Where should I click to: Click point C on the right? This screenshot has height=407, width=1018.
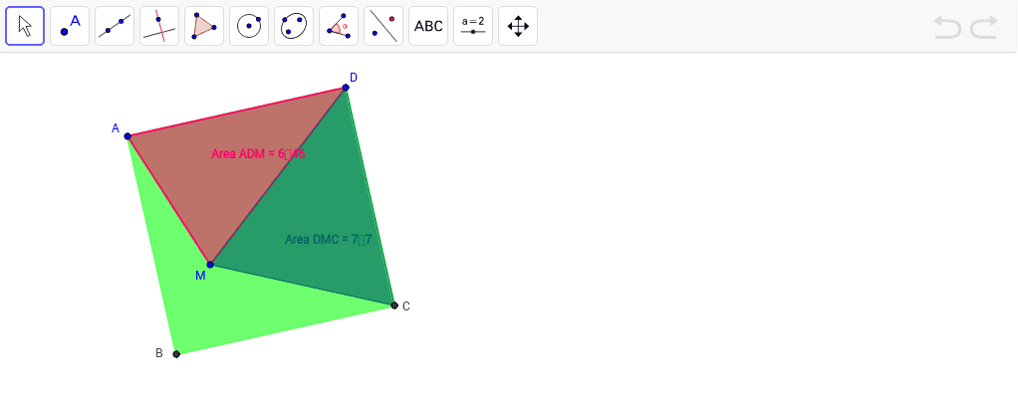click(394, 305)
